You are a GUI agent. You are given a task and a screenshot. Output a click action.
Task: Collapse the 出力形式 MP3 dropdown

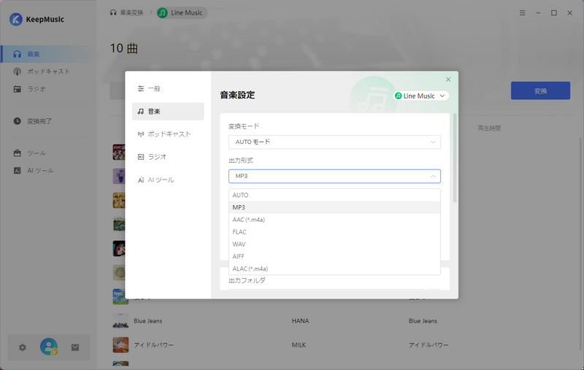(334, 176)
